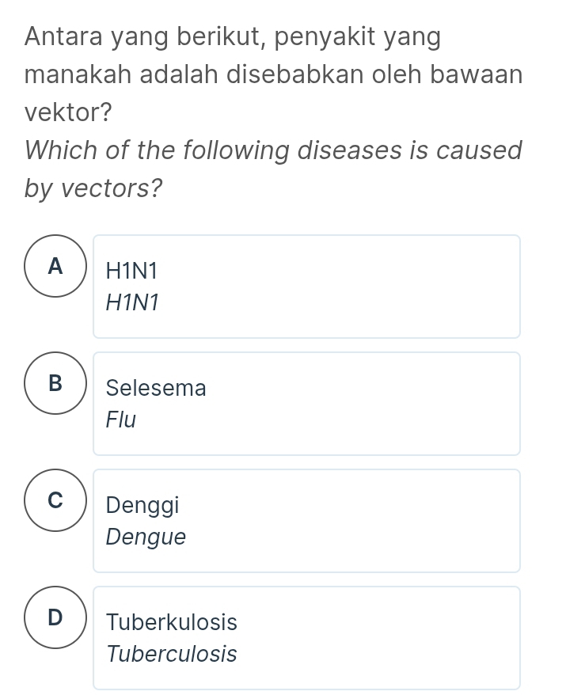Click the italic Dengue translation text
566x695 pixels.
click(146, 537)
